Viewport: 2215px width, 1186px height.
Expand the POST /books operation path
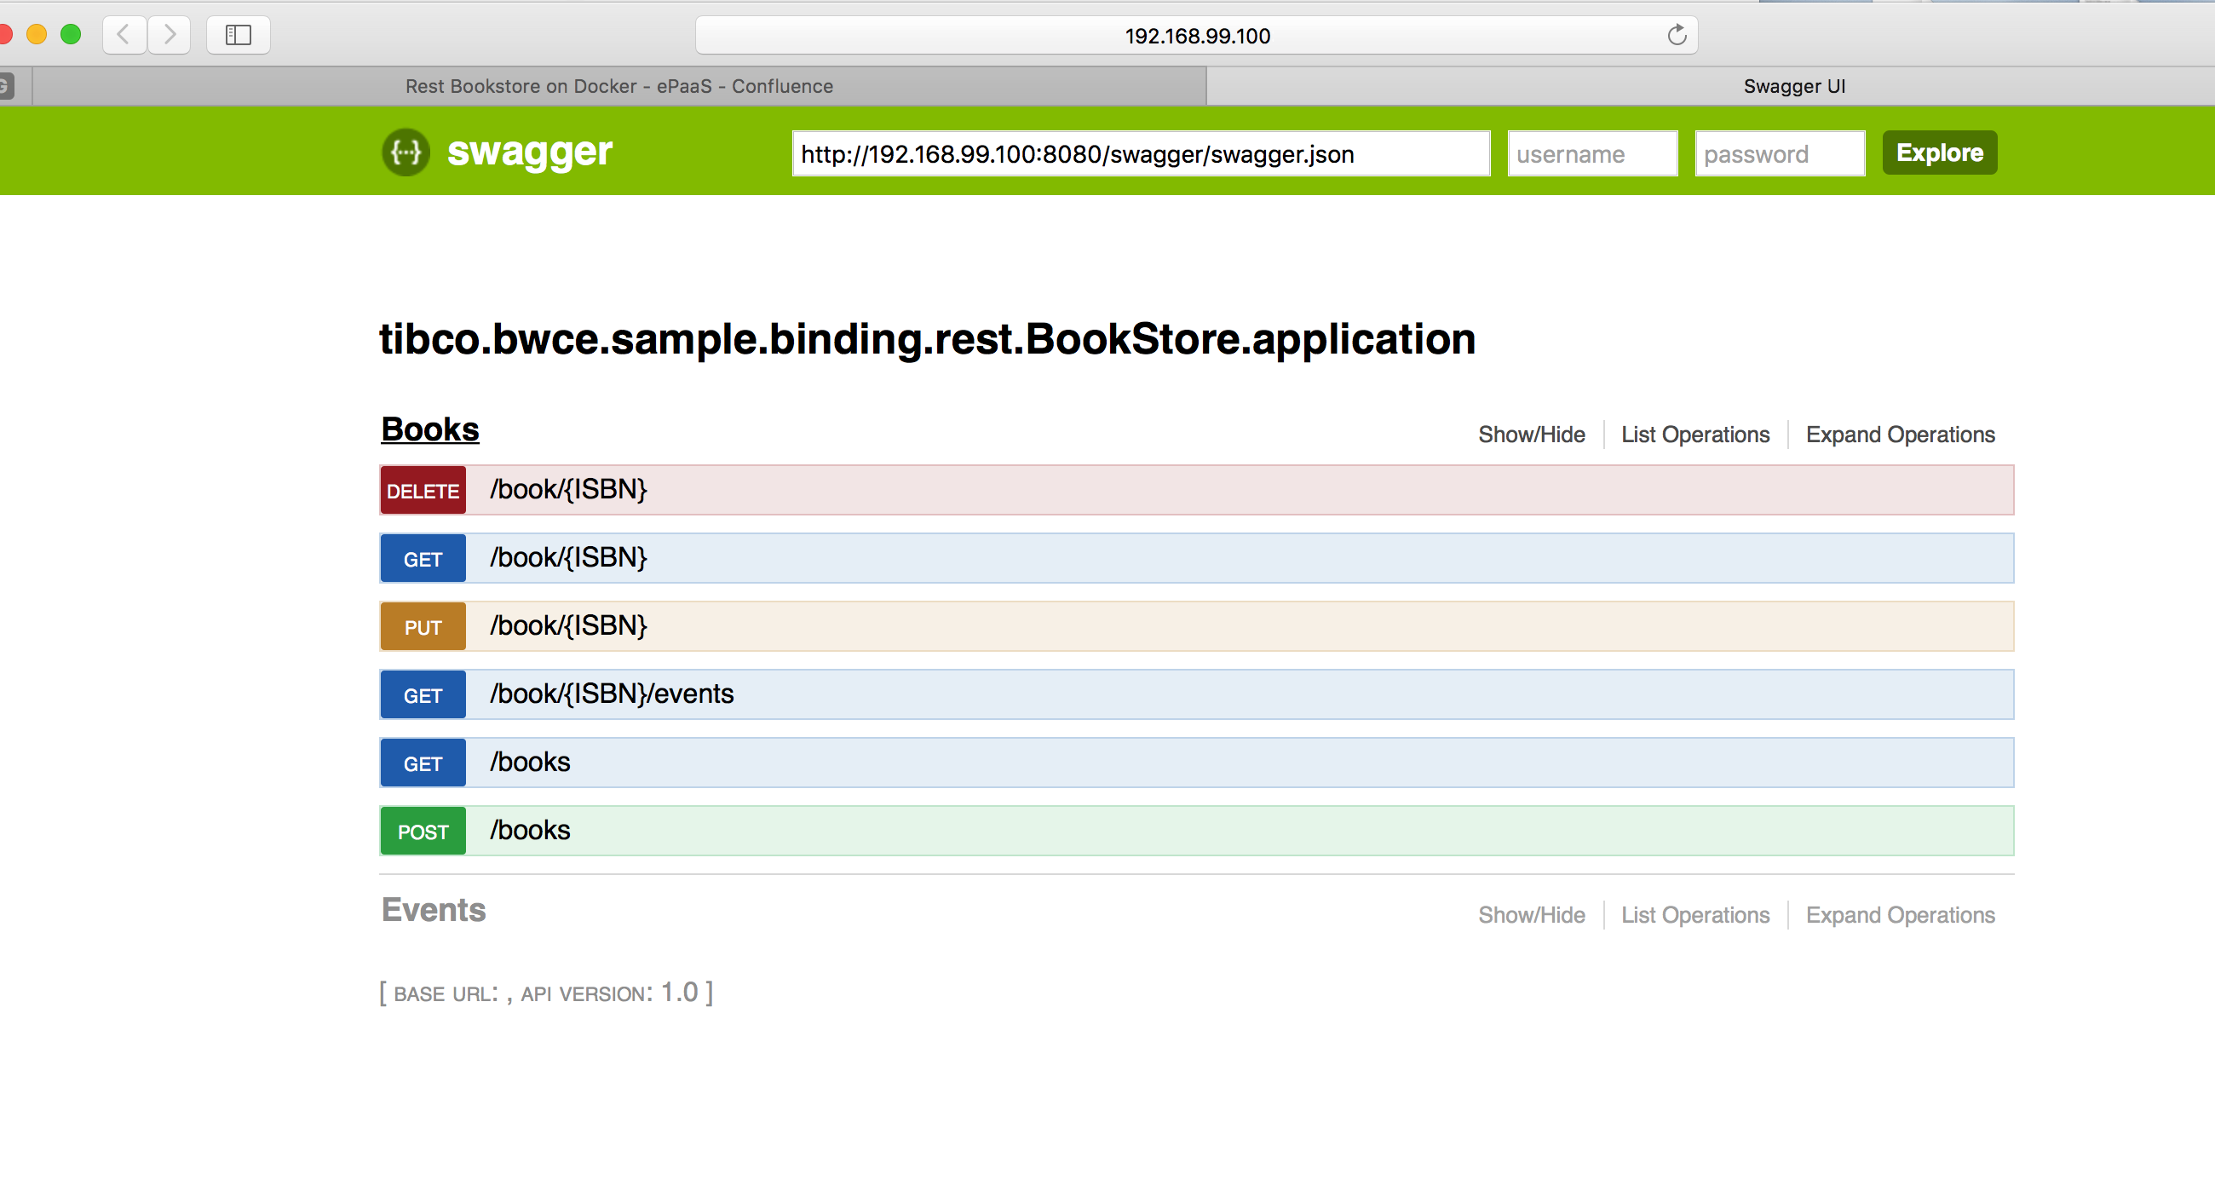[x=530, y=830]
